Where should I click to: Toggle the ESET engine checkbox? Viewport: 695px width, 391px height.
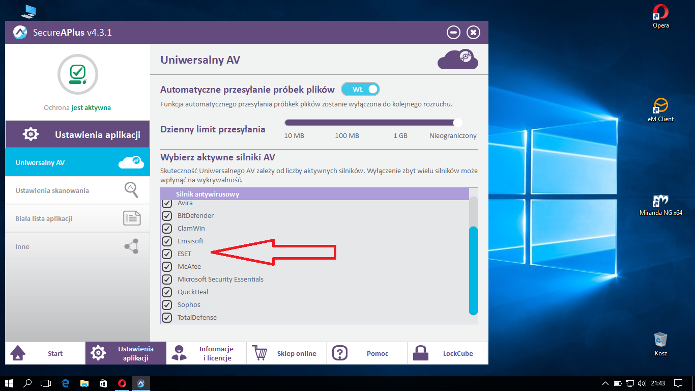pos(167,254)
